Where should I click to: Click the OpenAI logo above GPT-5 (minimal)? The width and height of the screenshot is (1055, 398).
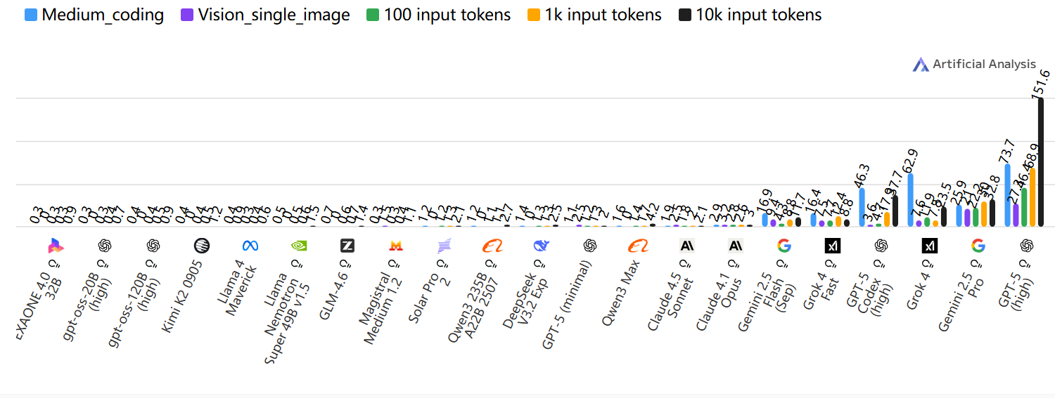click(x=590, y=246)
